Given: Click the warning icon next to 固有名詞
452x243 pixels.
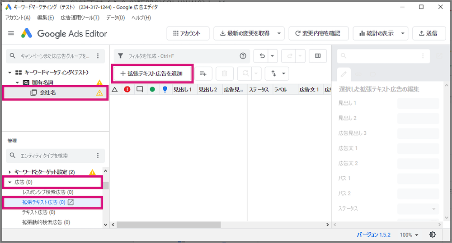Looking at the screenshot, I should tap(99, 83).
